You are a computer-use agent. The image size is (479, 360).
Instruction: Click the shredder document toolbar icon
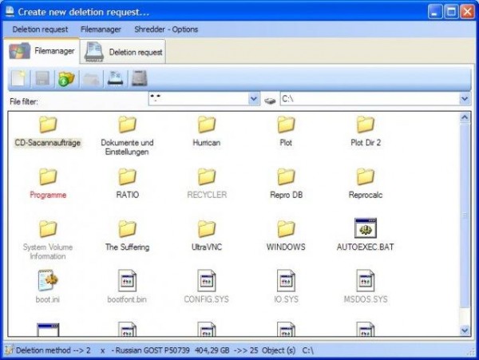coord(115,78)
